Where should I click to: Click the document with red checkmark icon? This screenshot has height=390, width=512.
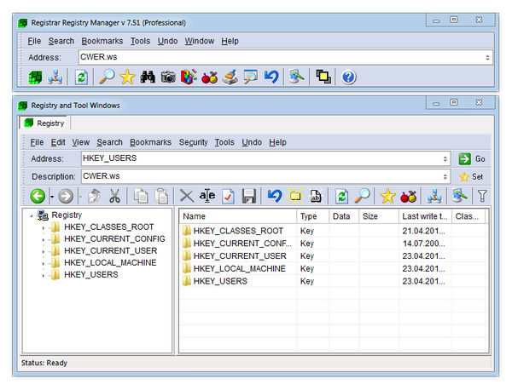point(228,196)
